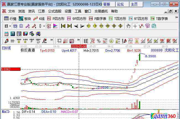
Task: Open the 文件 menu
Action: coord(12,11)
